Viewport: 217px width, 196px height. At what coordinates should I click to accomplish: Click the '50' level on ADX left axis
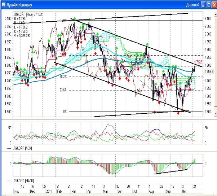coord(10,128)
